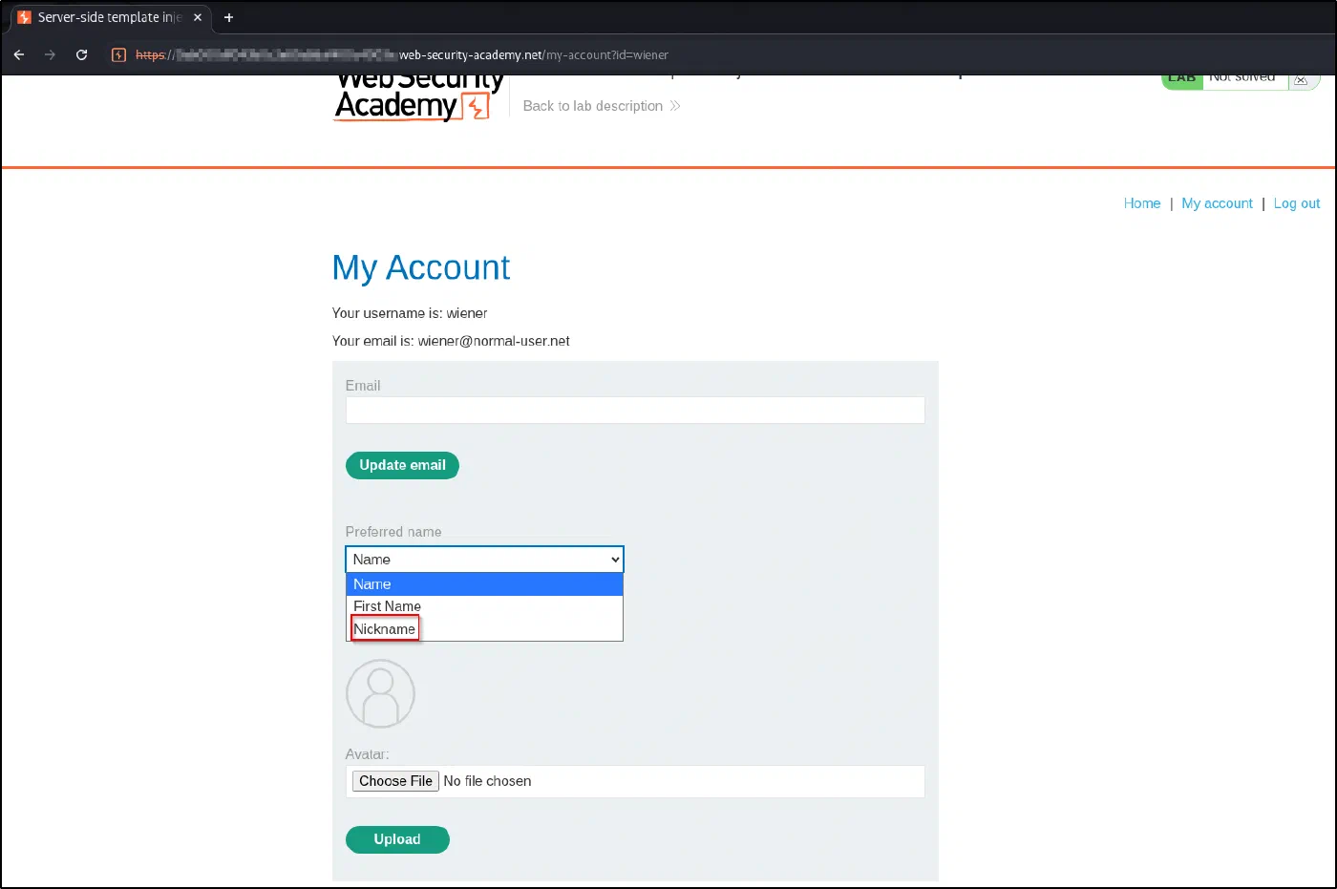Image resolution: width=1337 pixels, height=889 pixels.
Task: Select Name option in dropdown list
Action: (484, 584)
